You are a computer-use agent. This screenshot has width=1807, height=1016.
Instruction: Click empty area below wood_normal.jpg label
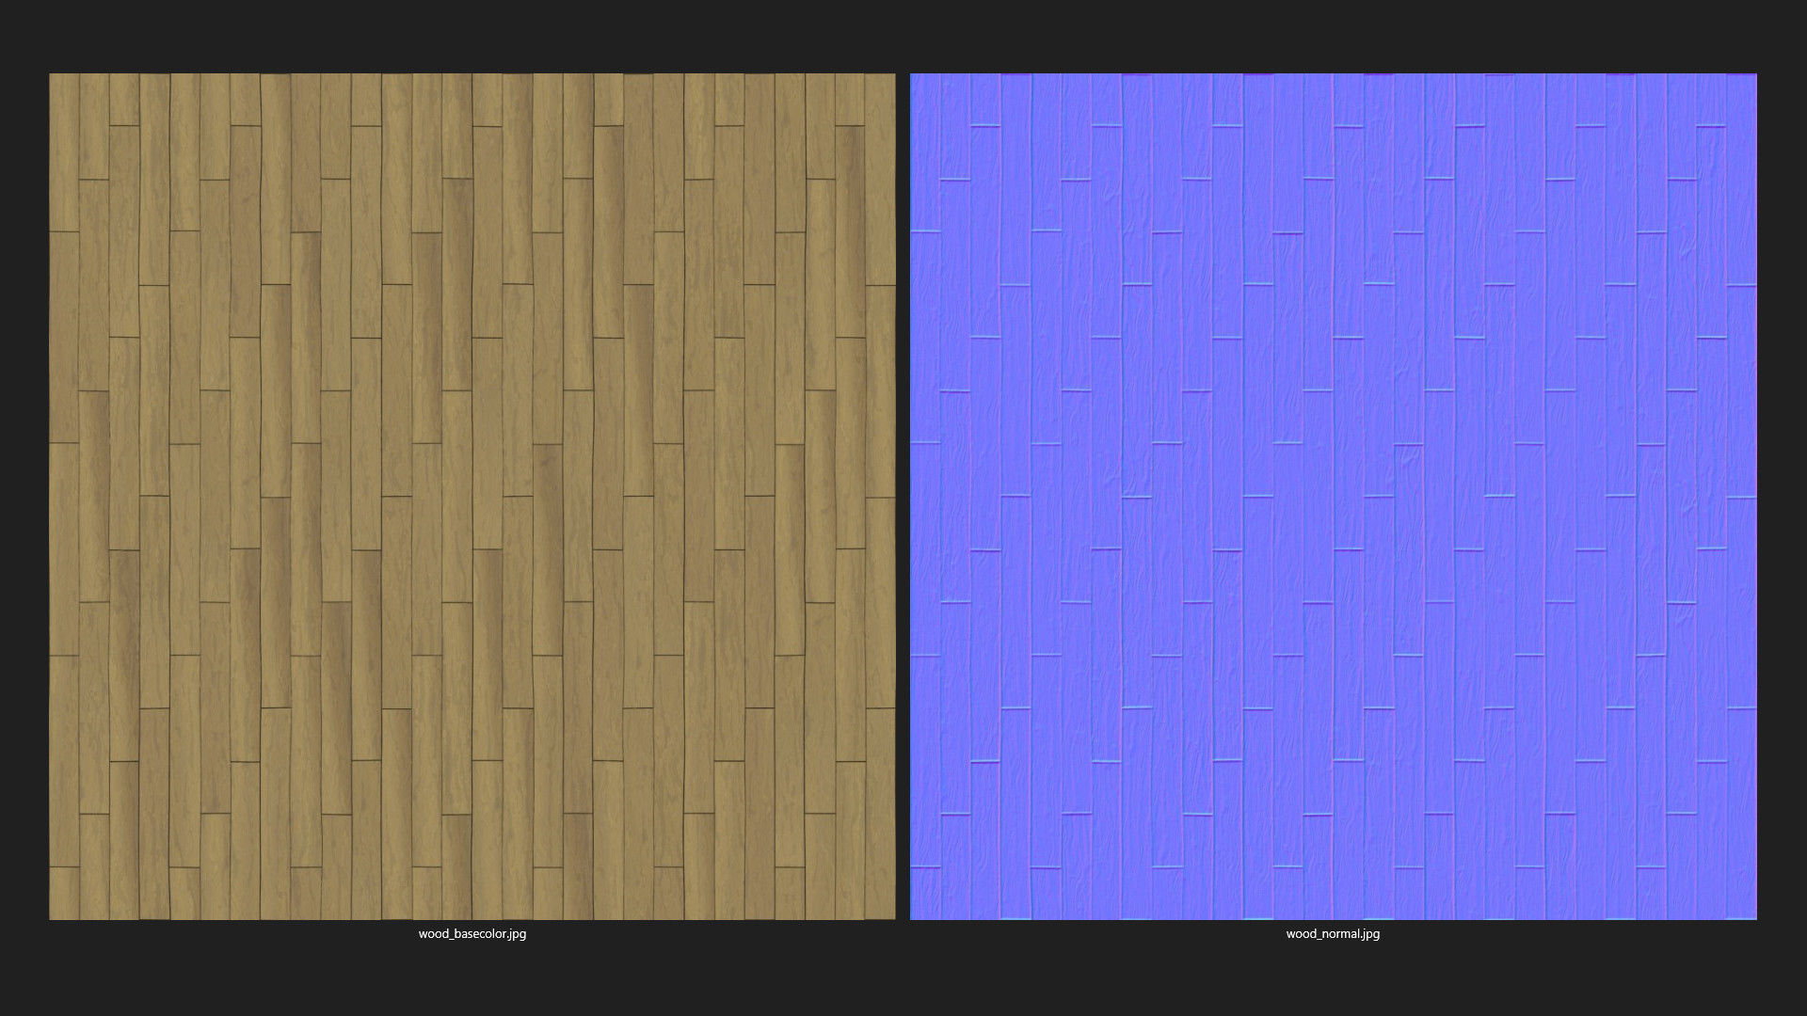1333,980
